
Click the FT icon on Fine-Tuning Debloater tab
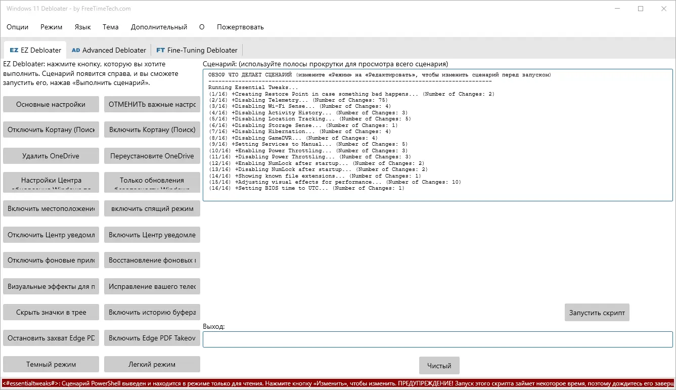click(161, 50)
